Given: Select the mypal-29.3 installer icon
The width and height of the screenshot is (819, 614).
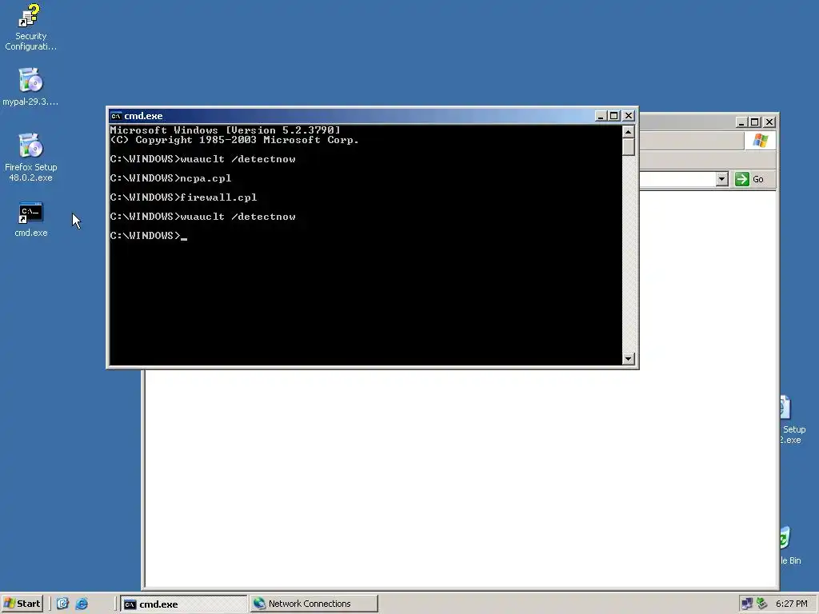Looking at the screenshot, I should click(x=30, y=86).
